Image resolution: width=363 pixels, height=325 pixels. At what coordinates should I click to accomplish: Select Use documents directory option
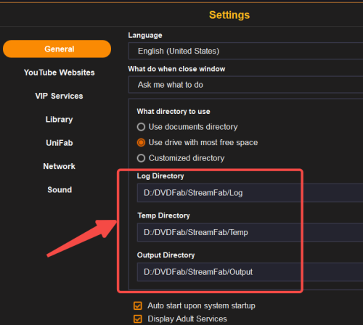(141, 127)
